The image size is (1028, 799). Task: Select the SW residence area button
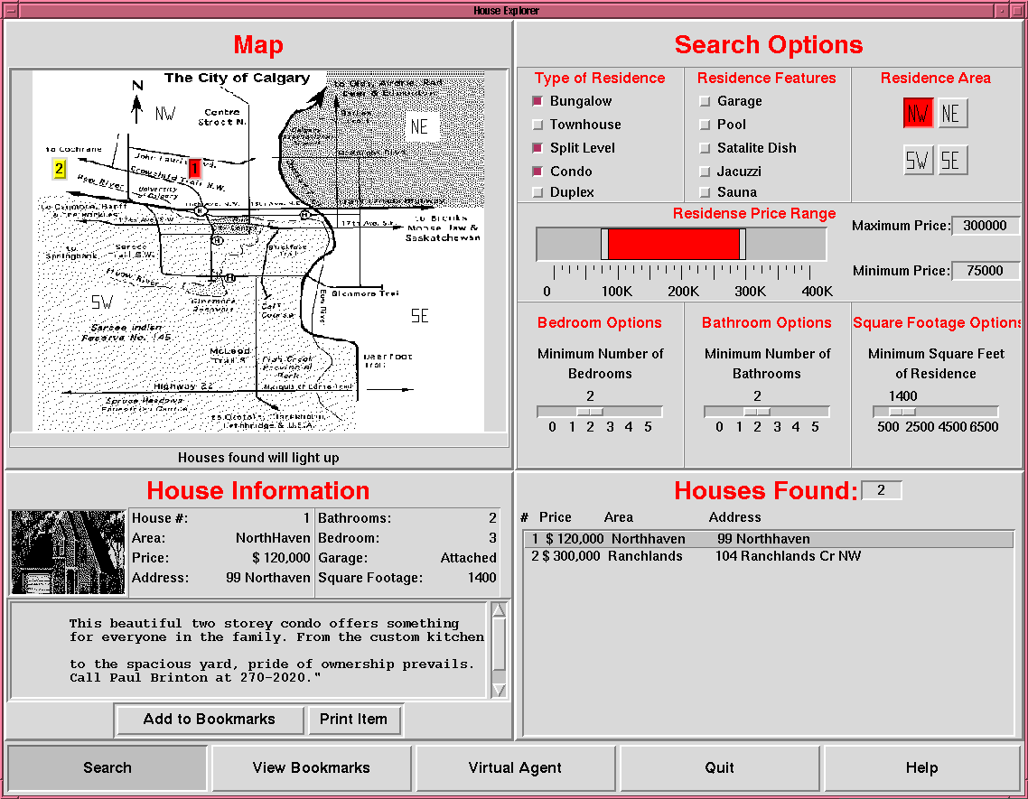click(x=918, y=160)
